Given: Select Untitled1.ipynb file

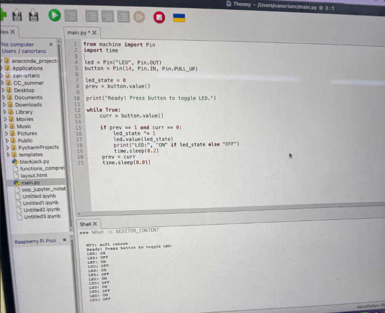Looking at the screenshot, I should pyautogui.click(x=41, y=203).
